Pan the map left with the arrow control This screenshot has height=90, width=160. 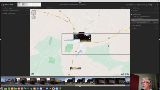32,13
